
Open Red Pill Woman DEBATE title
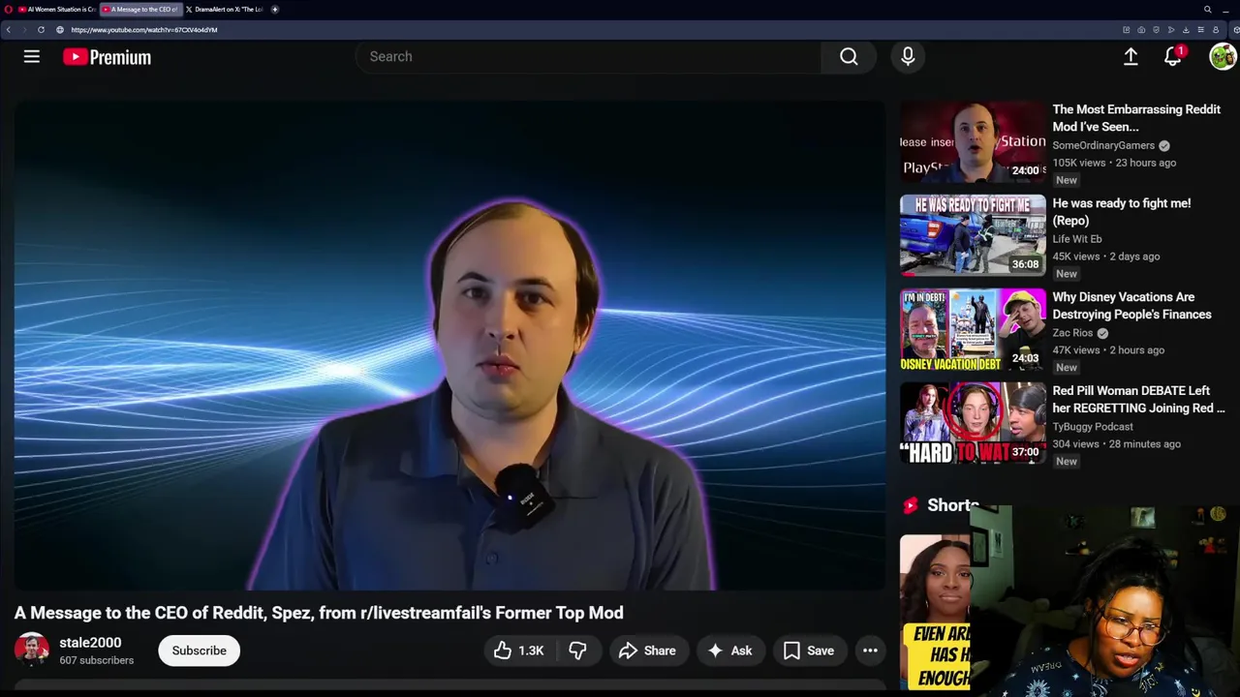pos(1138,400)
